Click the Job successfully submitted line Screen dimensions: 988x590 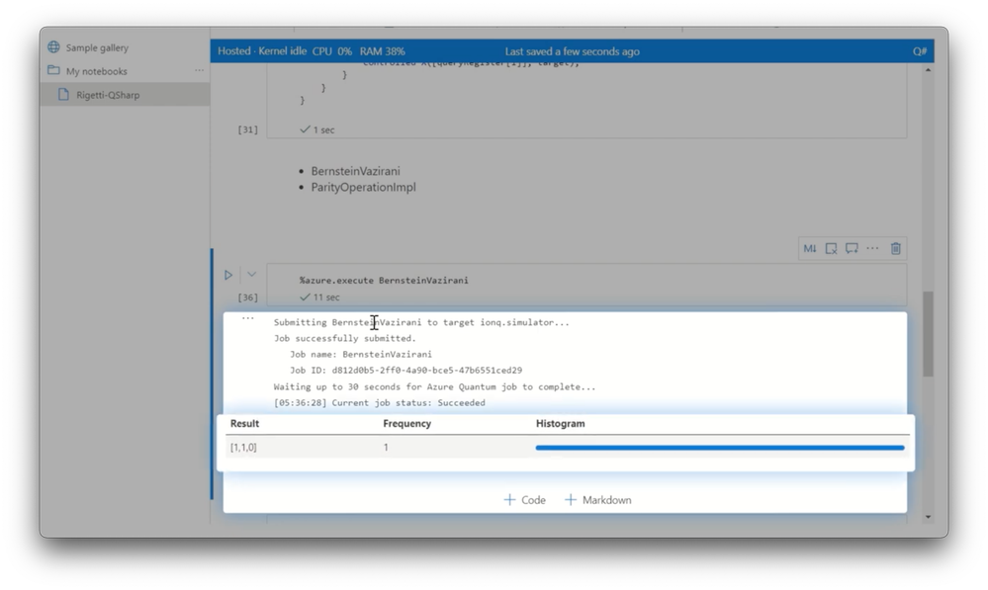345,338
